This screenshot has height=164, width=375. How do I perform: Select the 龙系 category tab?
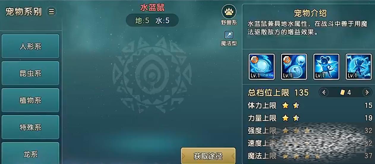[x=31, y=153]
